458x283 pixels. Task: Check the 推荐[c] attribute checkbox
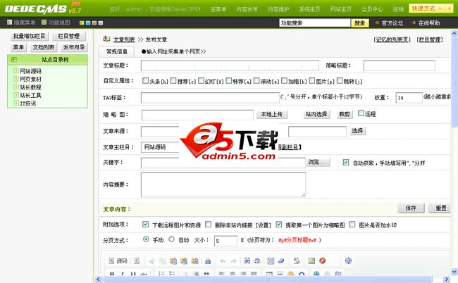coord(173,81)
